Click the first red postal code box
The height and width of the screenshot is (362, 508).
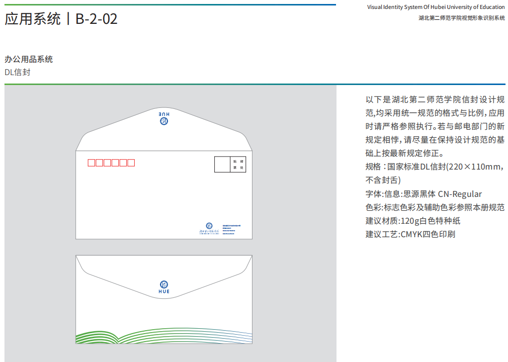point(91,163)
